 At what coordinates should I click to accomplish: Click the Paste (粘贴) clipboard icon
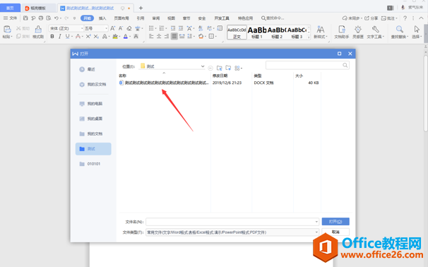point(7,29)
